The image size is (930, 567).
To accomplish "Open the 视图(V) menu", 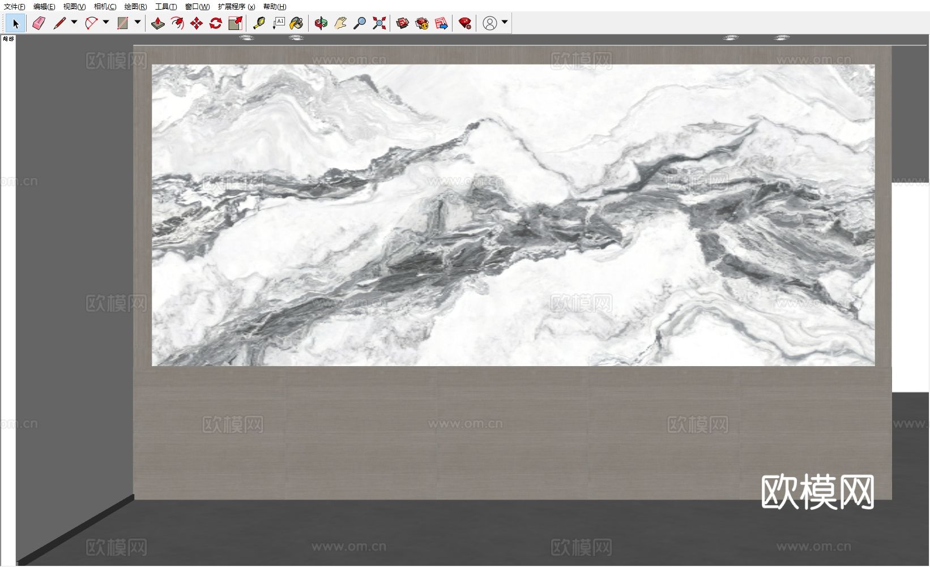I will pos(74,7).
